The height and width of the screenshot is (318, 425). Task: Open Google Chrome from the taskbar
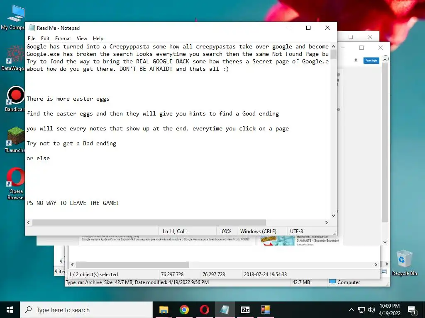(184, 310)
